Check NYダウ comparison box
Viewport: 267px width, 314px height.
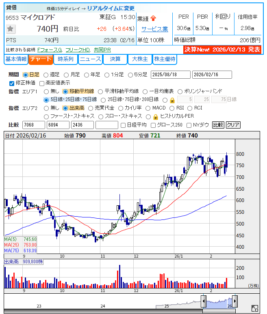(189, 125)
